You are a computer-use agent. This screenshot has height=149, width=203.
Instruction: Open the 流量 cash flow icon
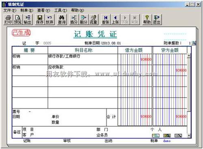tap(93, 19)
